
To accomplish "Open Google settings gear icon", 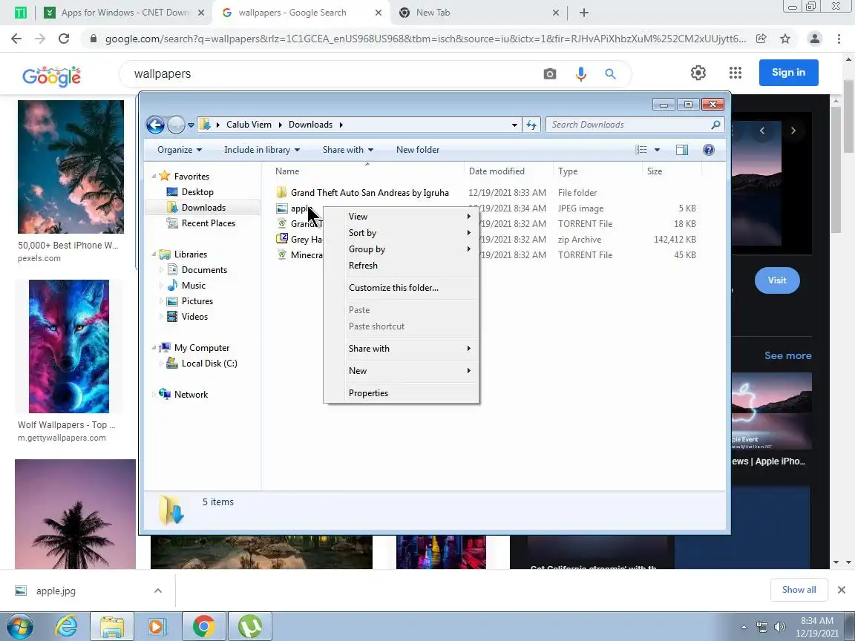I will point(698,73).
